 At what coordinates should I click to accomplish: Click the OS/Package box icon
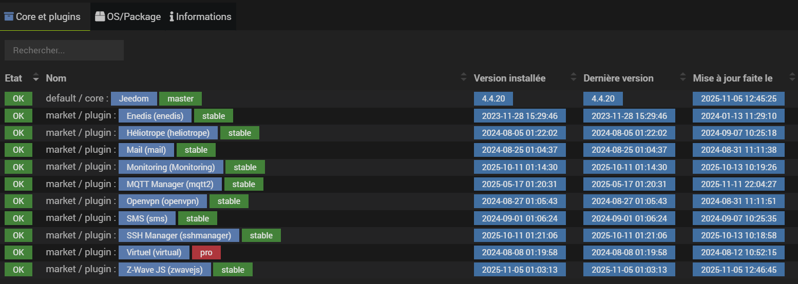[x=100, y=16]
